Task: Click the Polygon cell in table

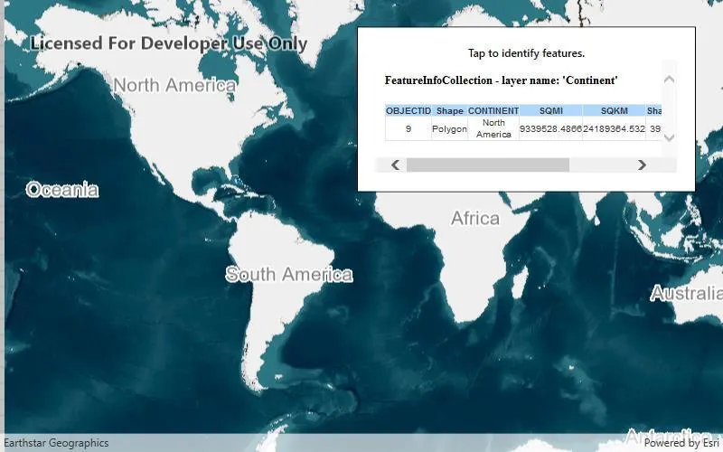Action: 449,128
